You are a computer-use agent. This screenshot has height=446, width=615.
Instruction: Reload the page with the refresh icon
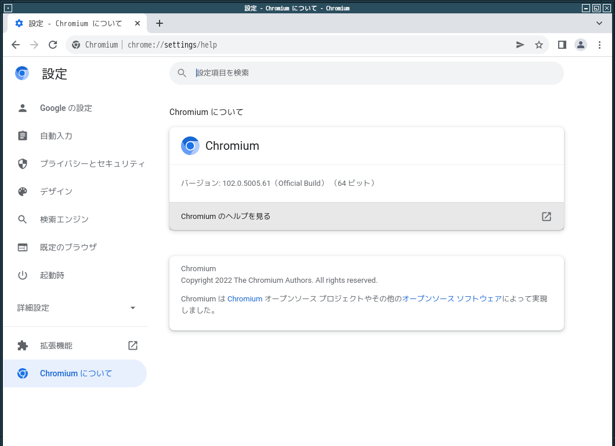pos(53,45)
